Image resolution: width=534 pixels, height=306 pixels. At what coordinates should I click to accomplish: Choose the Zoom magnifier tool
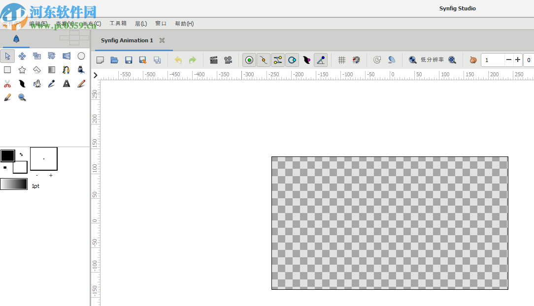(22, 97)
